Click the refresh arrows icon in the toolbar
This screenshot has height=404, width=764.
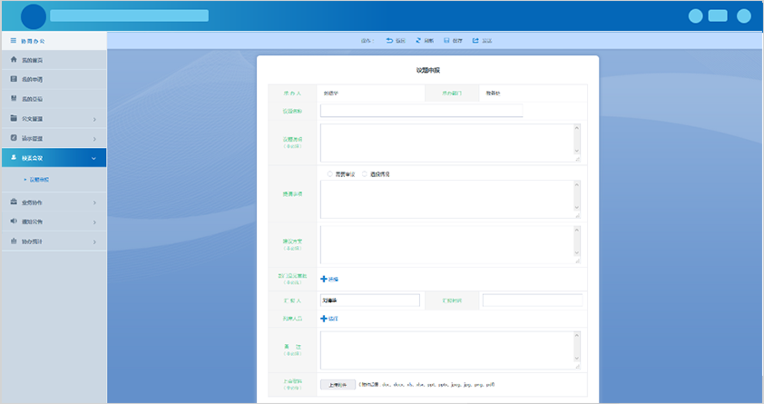tap(418, 41)
